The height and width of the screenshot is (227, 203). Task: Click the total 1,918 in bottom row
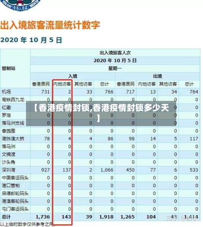tap(106, 217)
